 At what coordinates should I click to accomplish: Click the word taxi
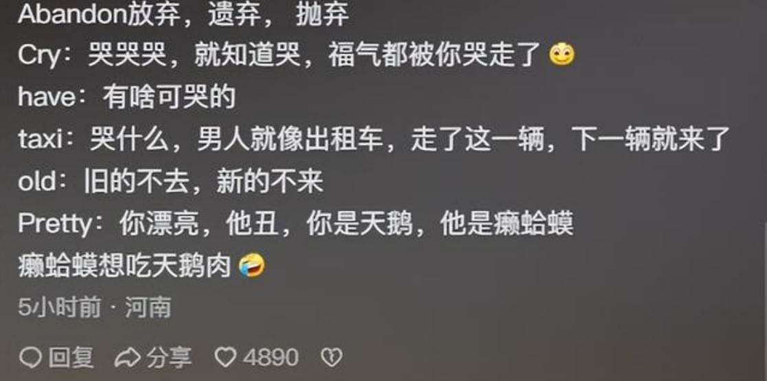[x=40, y=140]
